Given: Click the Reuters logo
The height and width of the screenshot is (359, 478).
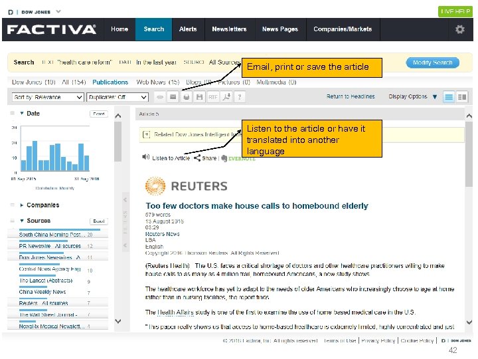Looking at the screenshot, I should pyautogui.click(x=187, y=185).
